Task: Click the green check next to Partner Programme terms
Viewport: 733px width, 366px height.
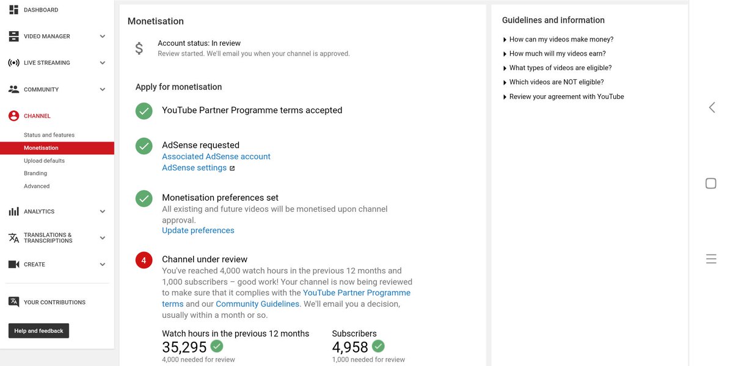Action: tap(144, 111)
